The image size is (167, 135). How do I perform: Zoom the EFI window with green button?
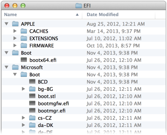(x=23, y=6)
